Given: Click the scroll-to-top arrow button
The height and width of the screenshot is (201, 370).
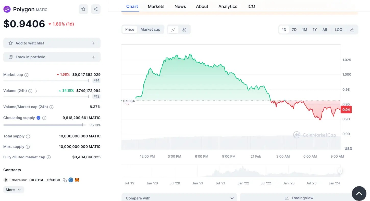Looking at the screenshot, I should coord(359,193).
